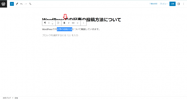Viewport: 187px width, 99px height.
Task: Insert a link on selected text
Action: click(x=73, y=23)
